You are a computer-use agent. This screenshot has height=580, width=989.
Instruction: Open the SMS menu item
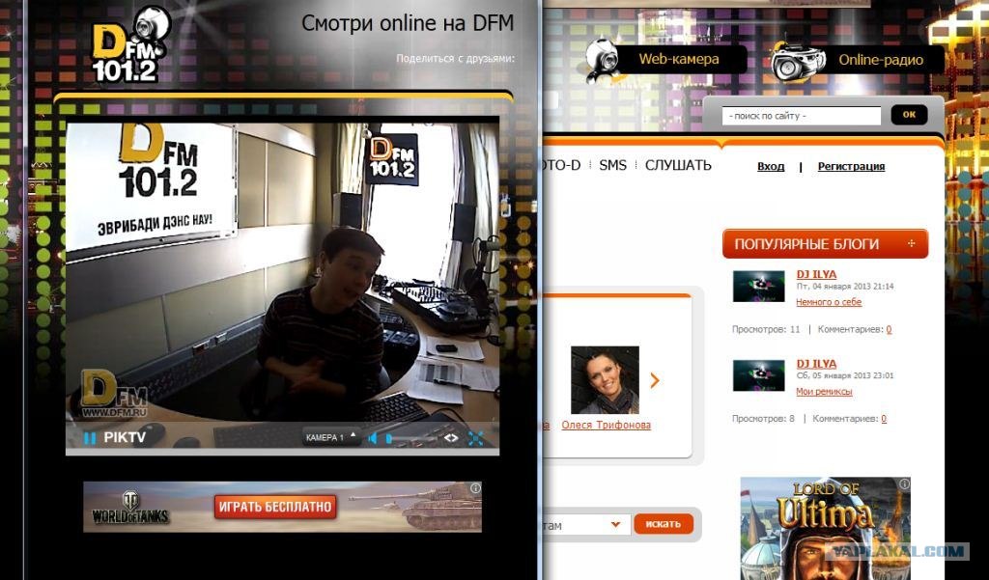click(612, 165)
